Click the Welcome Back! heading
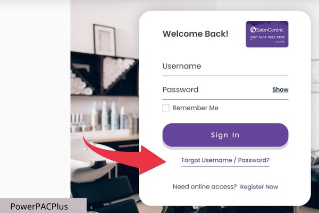The height and width of the screenshot is (213, 319). pos(195,34)
